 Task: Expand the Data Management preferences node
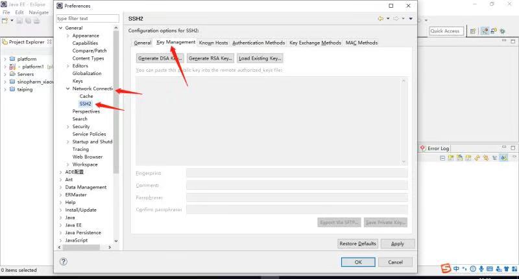click(60, 187)
